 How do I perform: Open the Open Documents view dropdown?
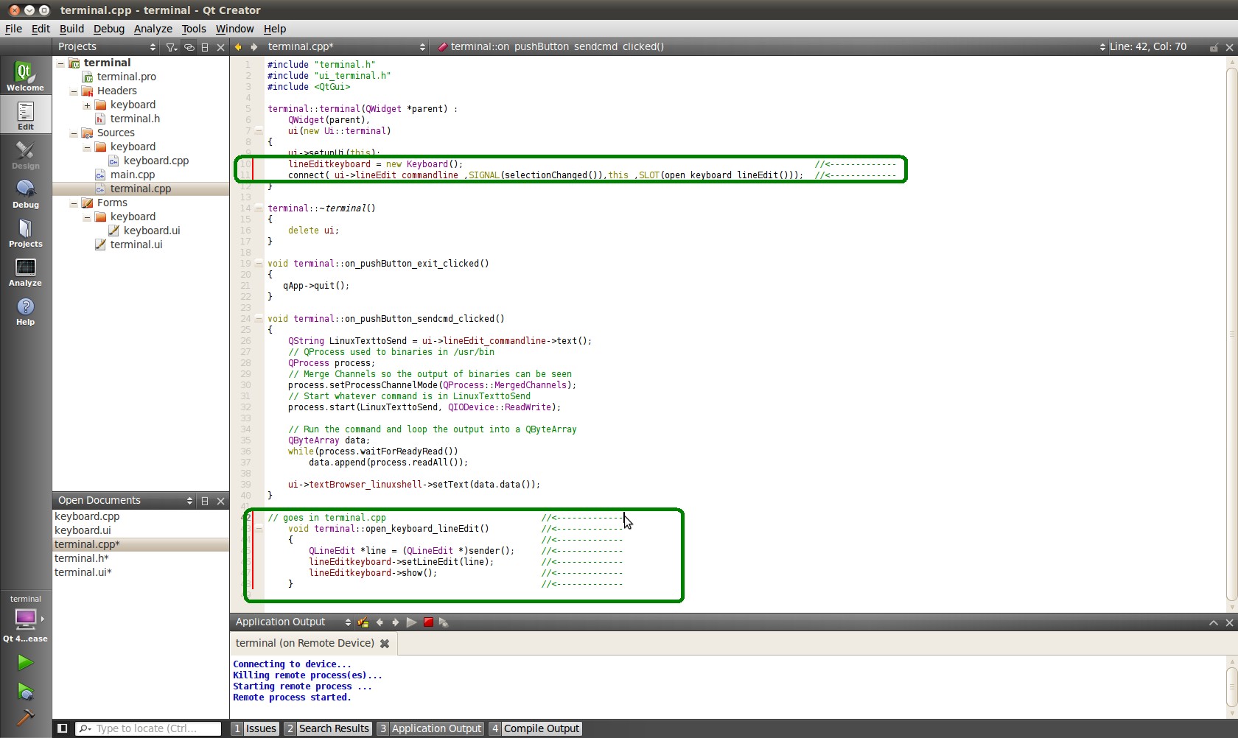point(125,500)
